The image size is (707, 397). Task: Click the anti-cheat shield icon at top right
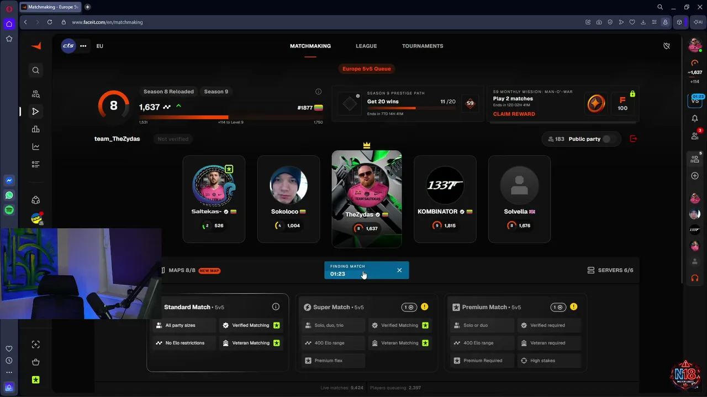pos(667,46)
